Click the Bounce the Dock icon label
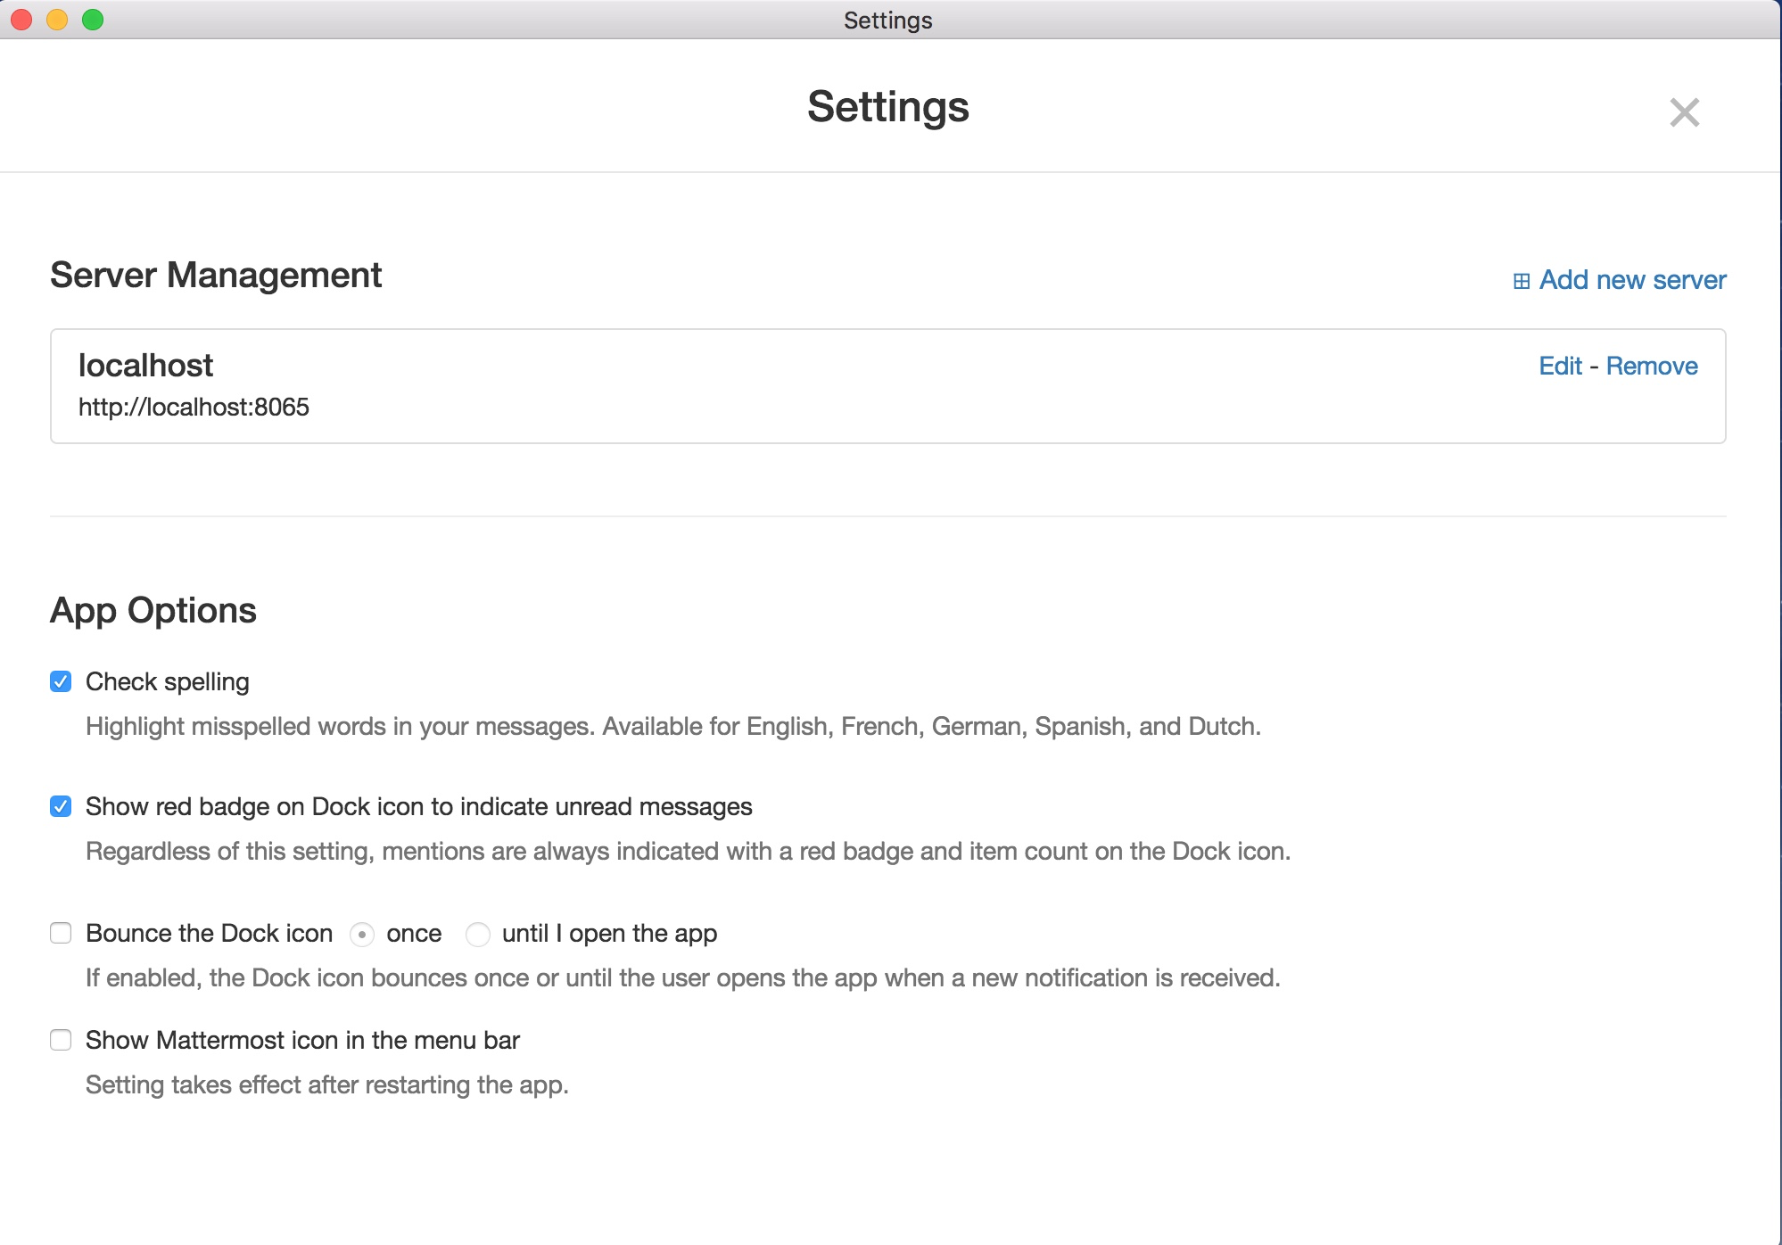1782x1245 pixels. point(209,934)
